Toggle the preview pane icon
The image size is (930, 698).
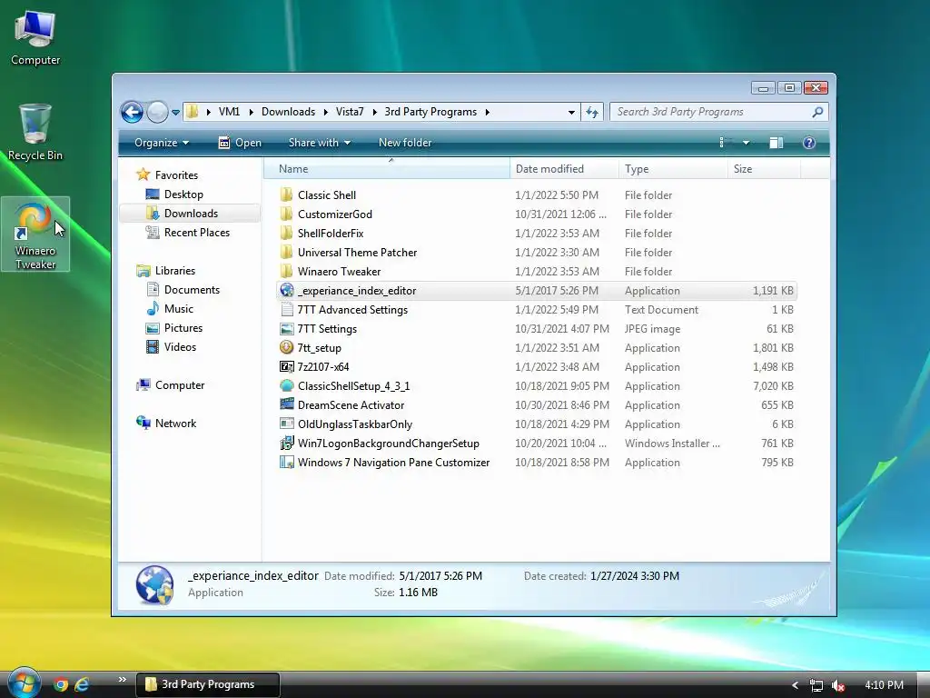click(776, 143)
